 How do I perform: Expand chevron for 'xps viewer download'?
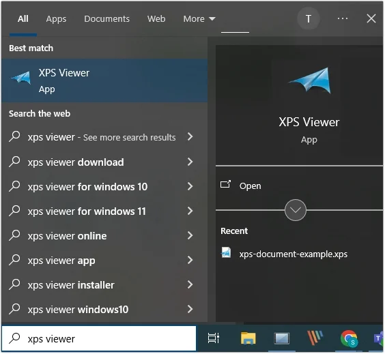pos(190,162)
